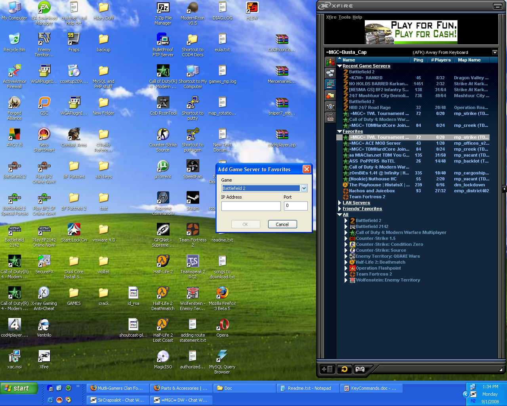Expand Operation Flashpoint under All
This screenshot has height=406, width=507.
(346, 268)
